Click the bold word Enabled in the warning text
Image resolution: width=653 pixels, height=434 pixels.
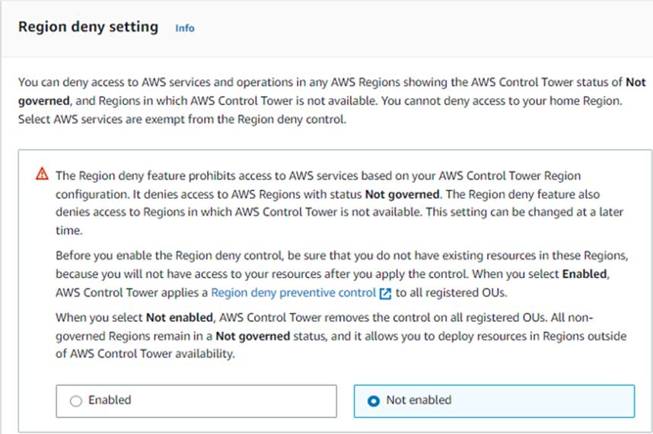click(x=585, y=274)
